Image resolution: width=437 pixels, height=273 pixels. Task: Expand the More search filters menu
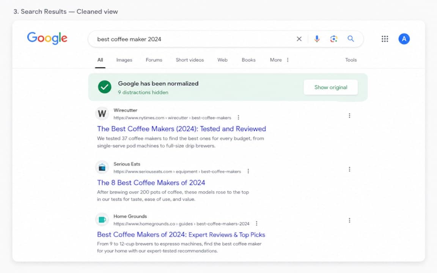click(279, 60)
